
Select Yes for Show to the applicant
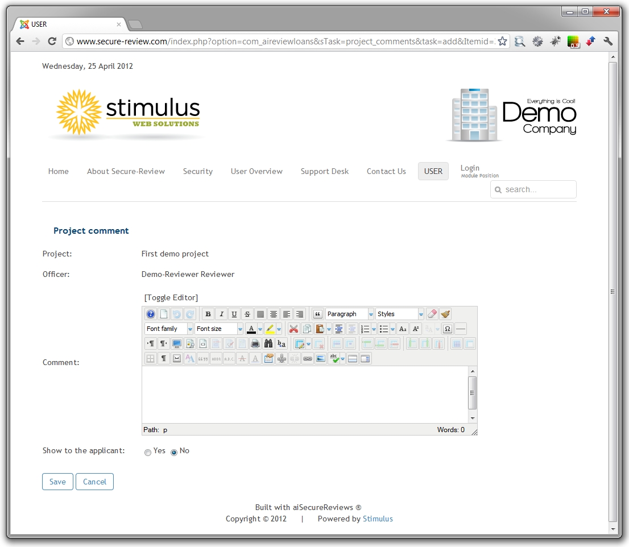point(148,453)
